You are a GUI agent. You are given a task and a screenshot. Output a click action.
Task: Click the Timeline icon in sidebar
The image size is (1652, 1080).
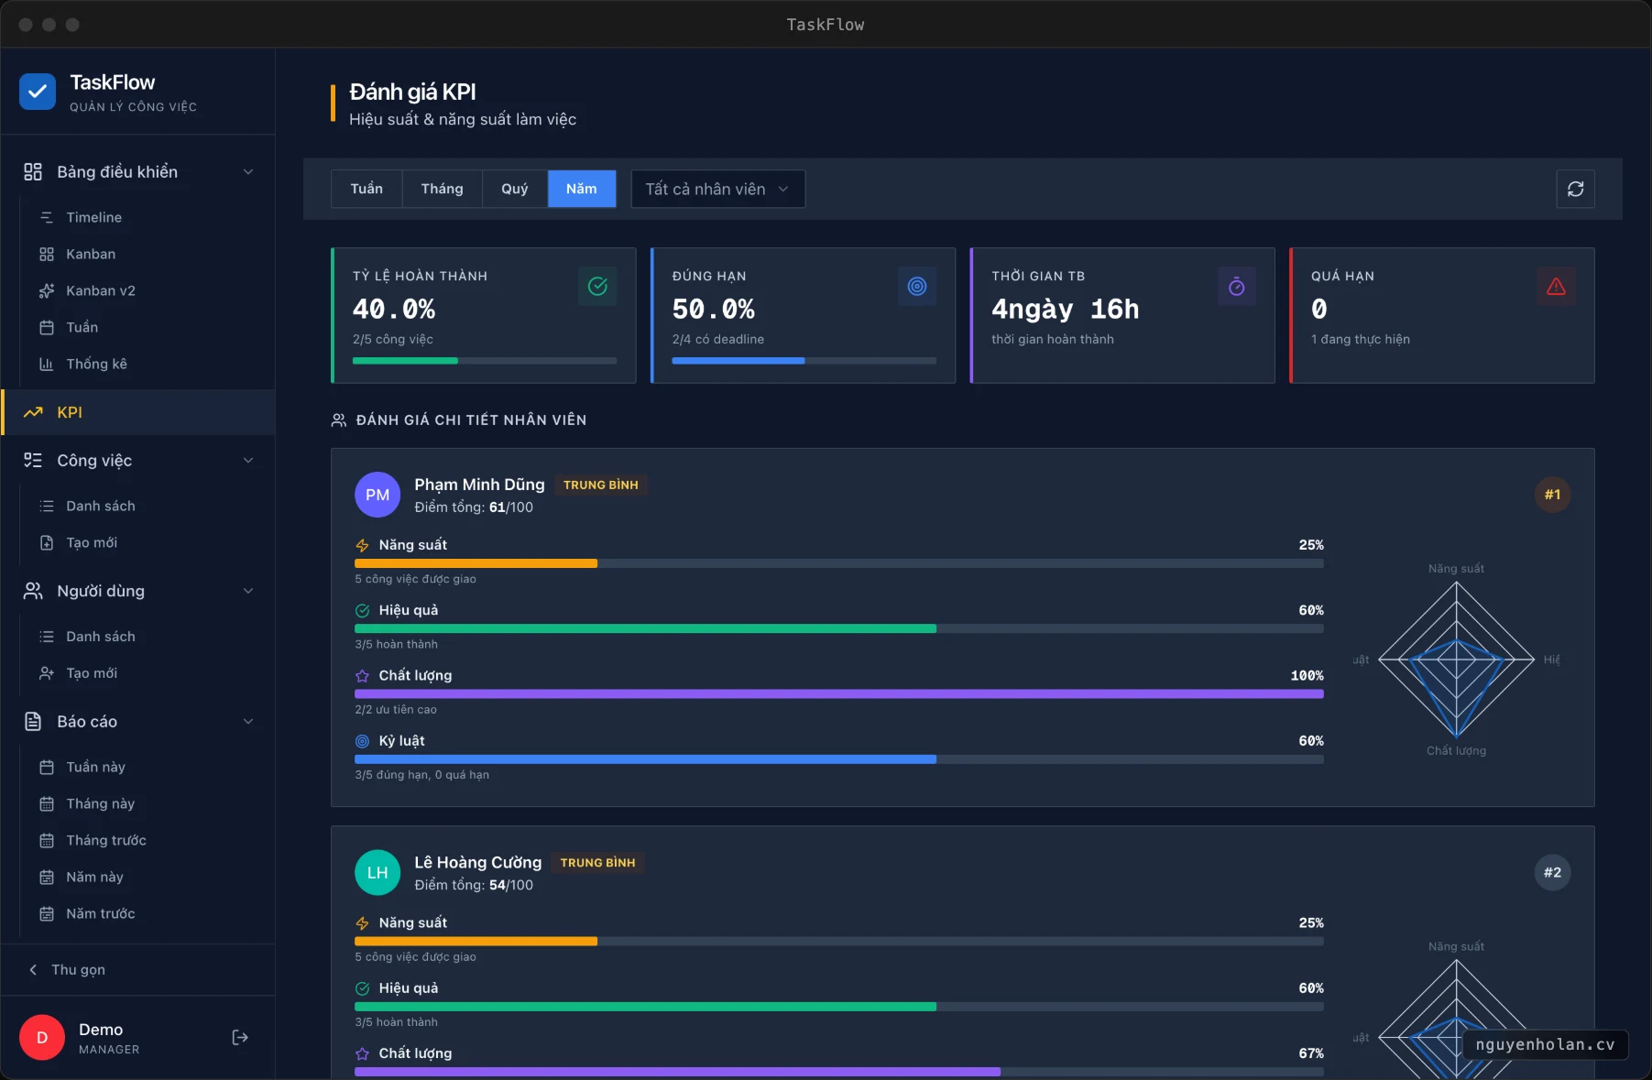[47, 217]
